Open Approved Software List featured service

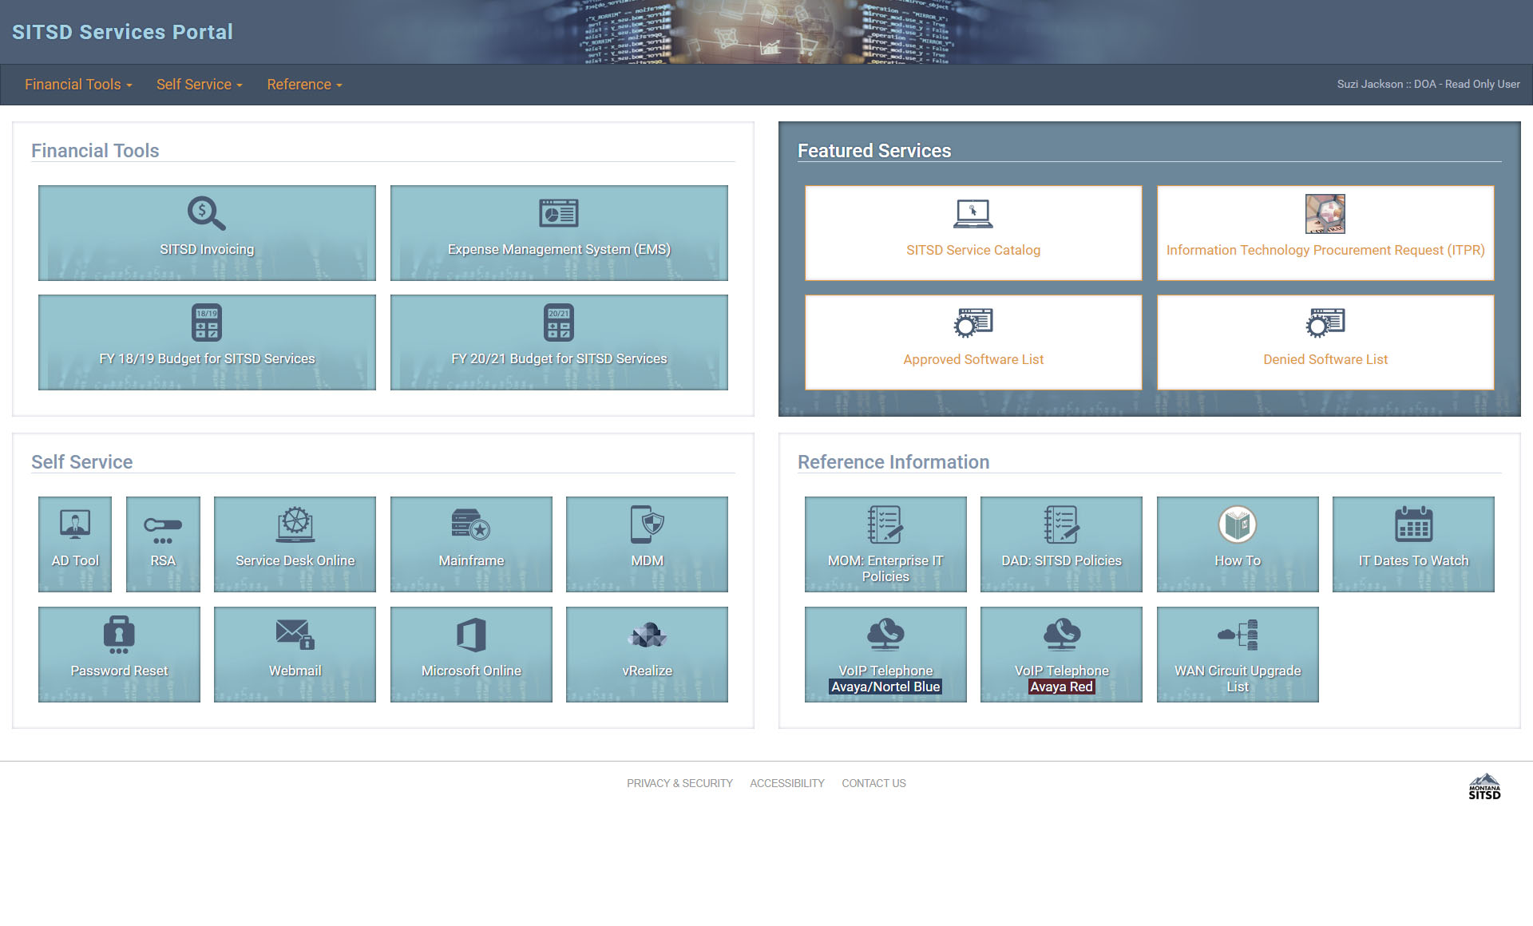pyautogui.click(x=972, y=342)
